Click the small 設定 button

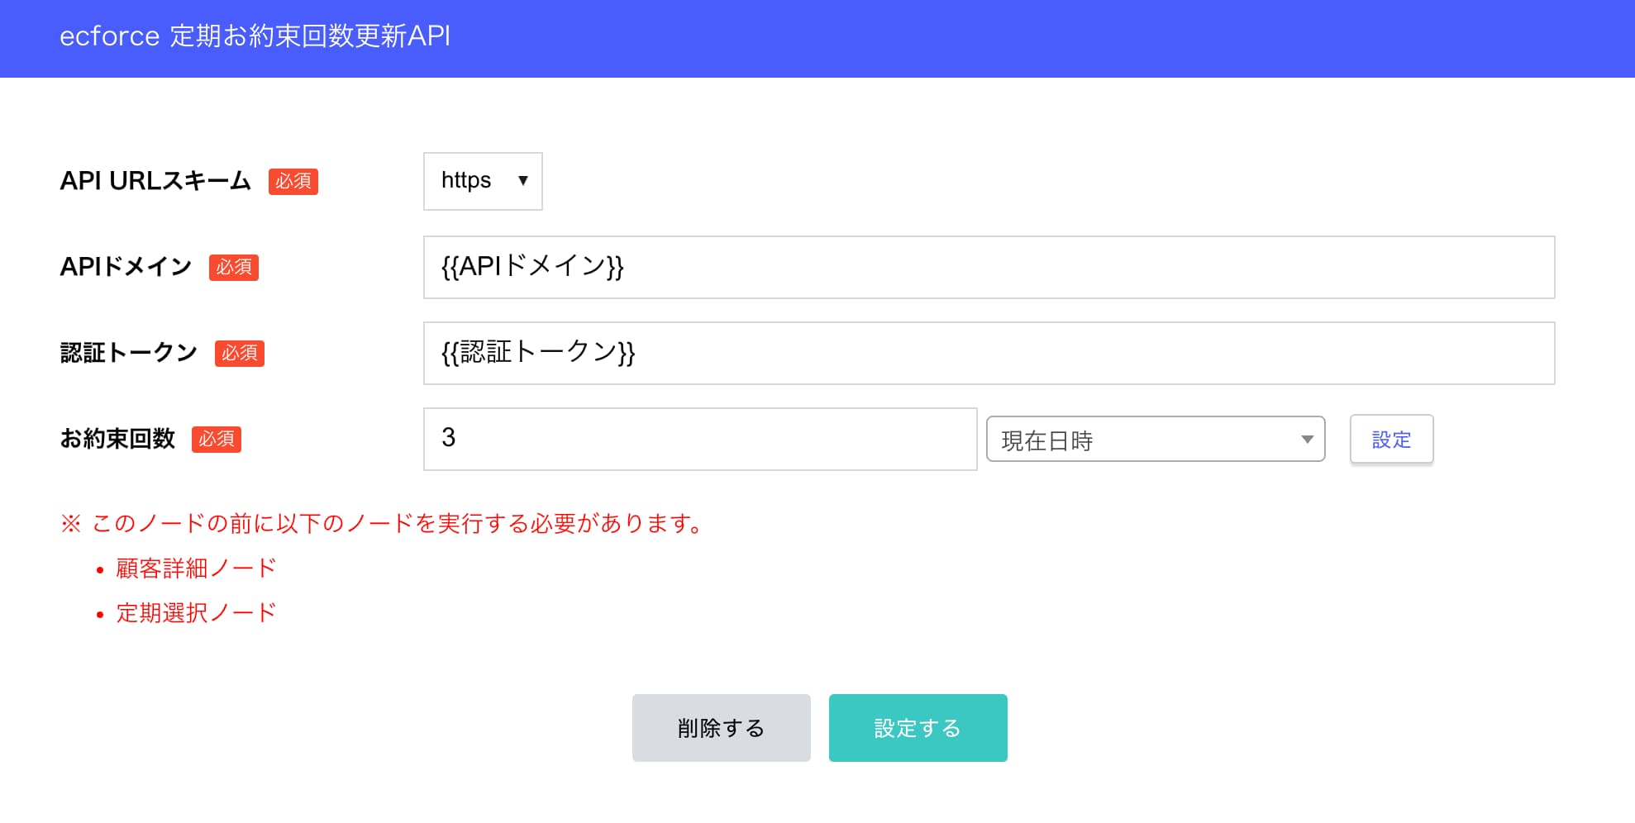pos(1391,439)
